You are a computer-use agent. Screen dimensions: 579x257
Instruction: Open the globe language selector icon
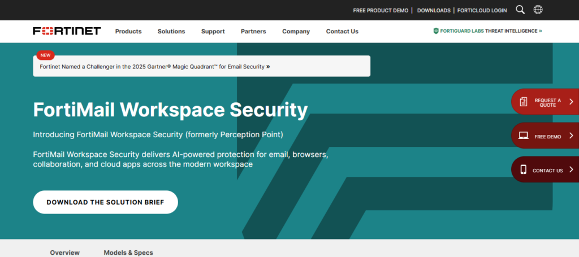click(x=538, y=10)
